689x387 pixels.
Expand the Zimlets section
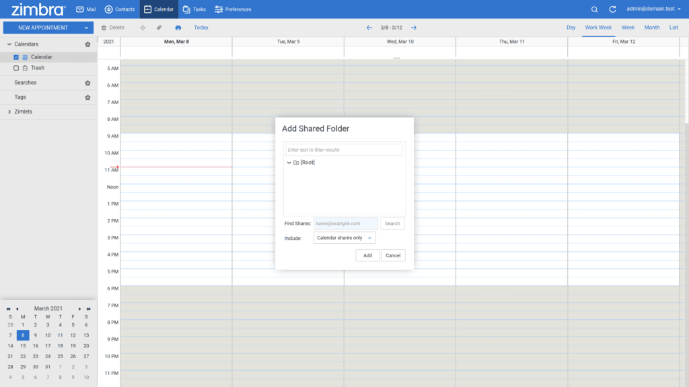[x=9, y=112]
